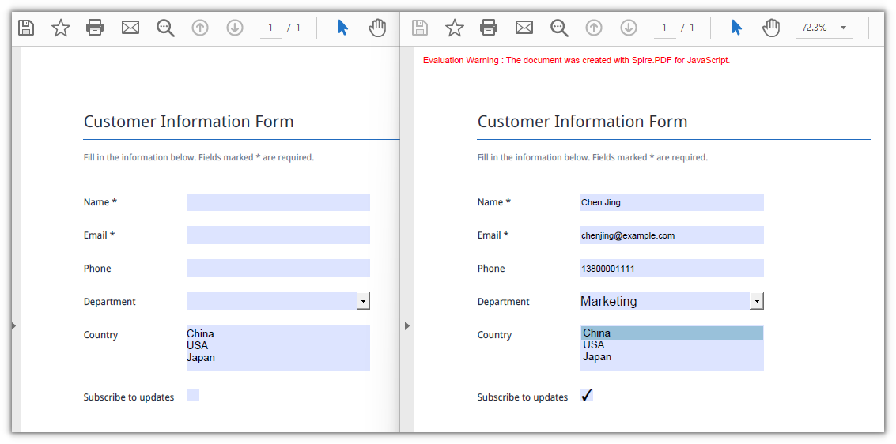Open empty Department dropdown in left form
Screen dimensions: 896x444
[x=363, y=301]
